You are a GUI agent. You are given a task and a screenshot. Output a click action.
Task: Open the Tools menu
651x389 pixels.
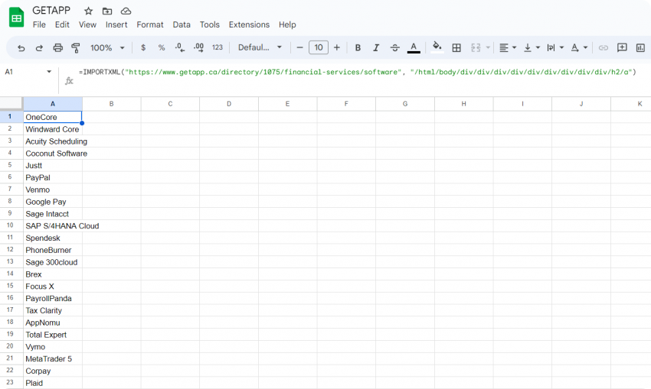pos(210,25)
